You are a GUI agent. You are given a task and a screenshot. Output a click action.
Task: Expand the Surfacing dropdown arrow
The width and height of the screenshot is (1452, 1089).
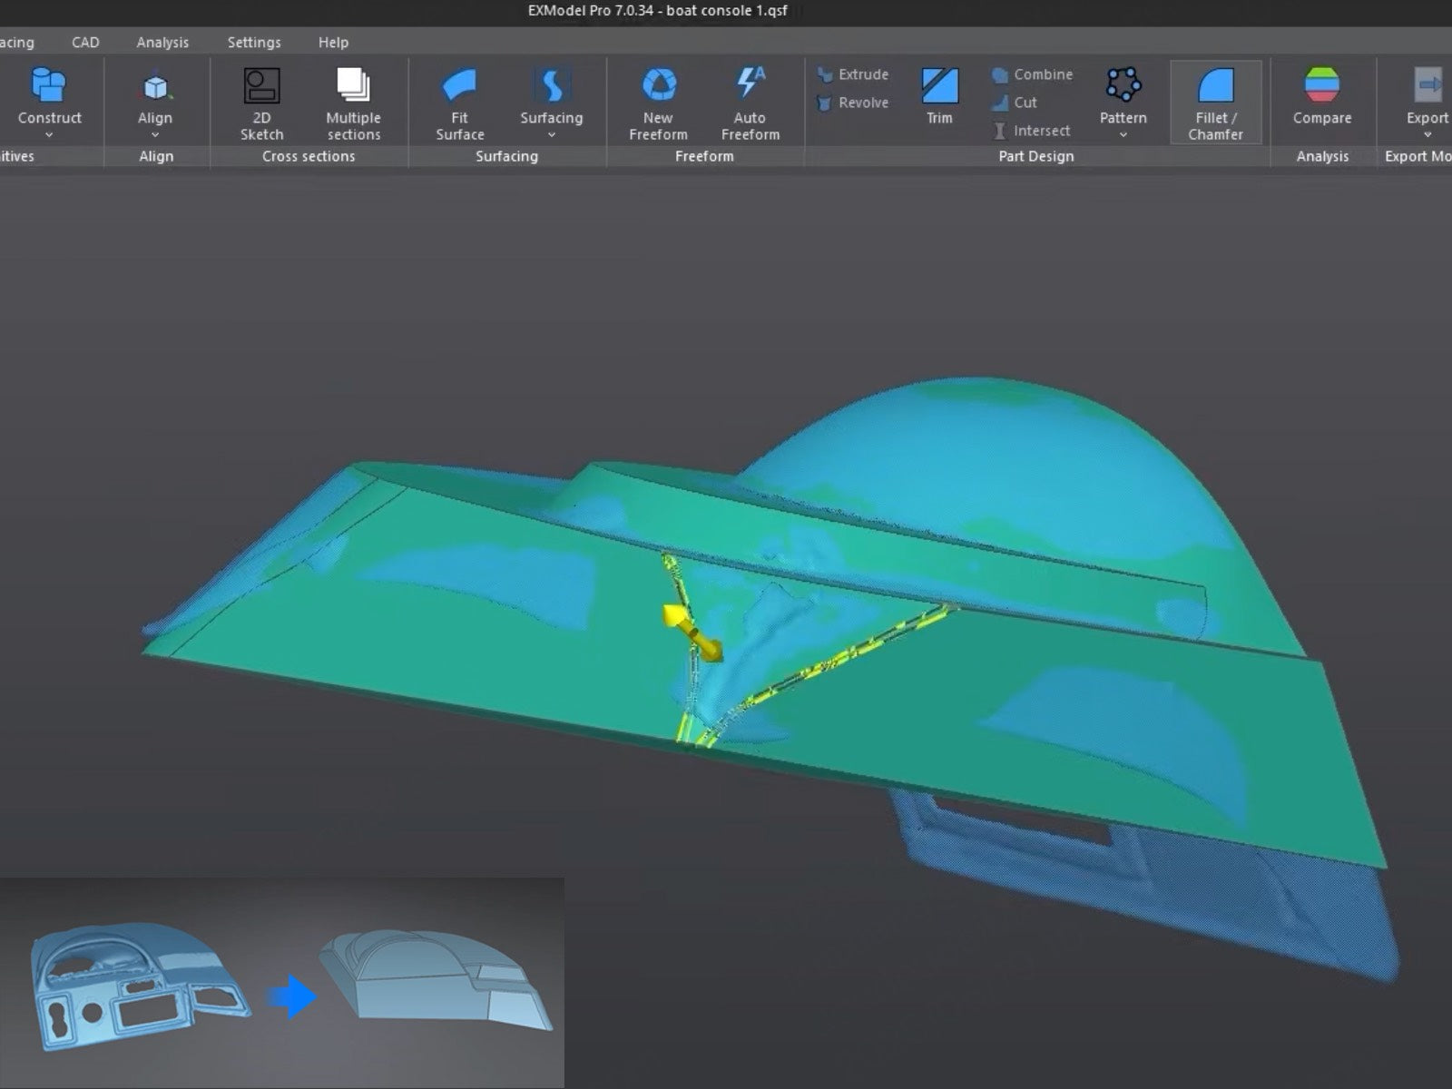[x=551, y=135]
